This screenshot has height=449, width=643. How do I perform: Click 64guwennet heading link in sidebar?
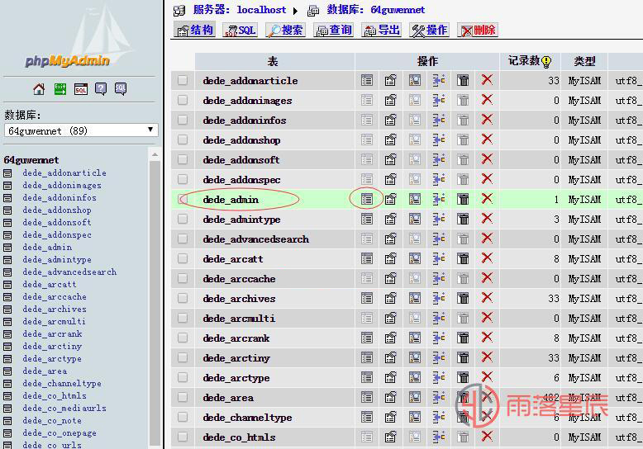click(x=31, y=160)
